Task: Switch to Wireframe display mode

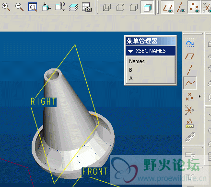Action: (107, 7)
